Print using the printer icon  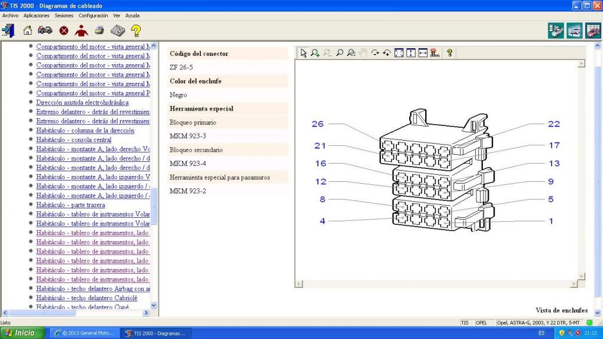coord(100,31)
